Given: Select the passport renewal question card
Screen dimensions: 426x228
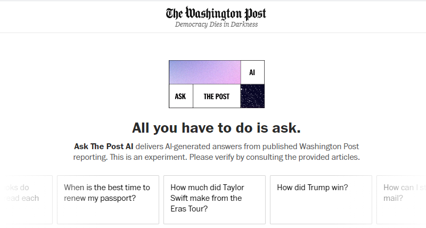Looking at the screenshot, I should click(108, 200).
